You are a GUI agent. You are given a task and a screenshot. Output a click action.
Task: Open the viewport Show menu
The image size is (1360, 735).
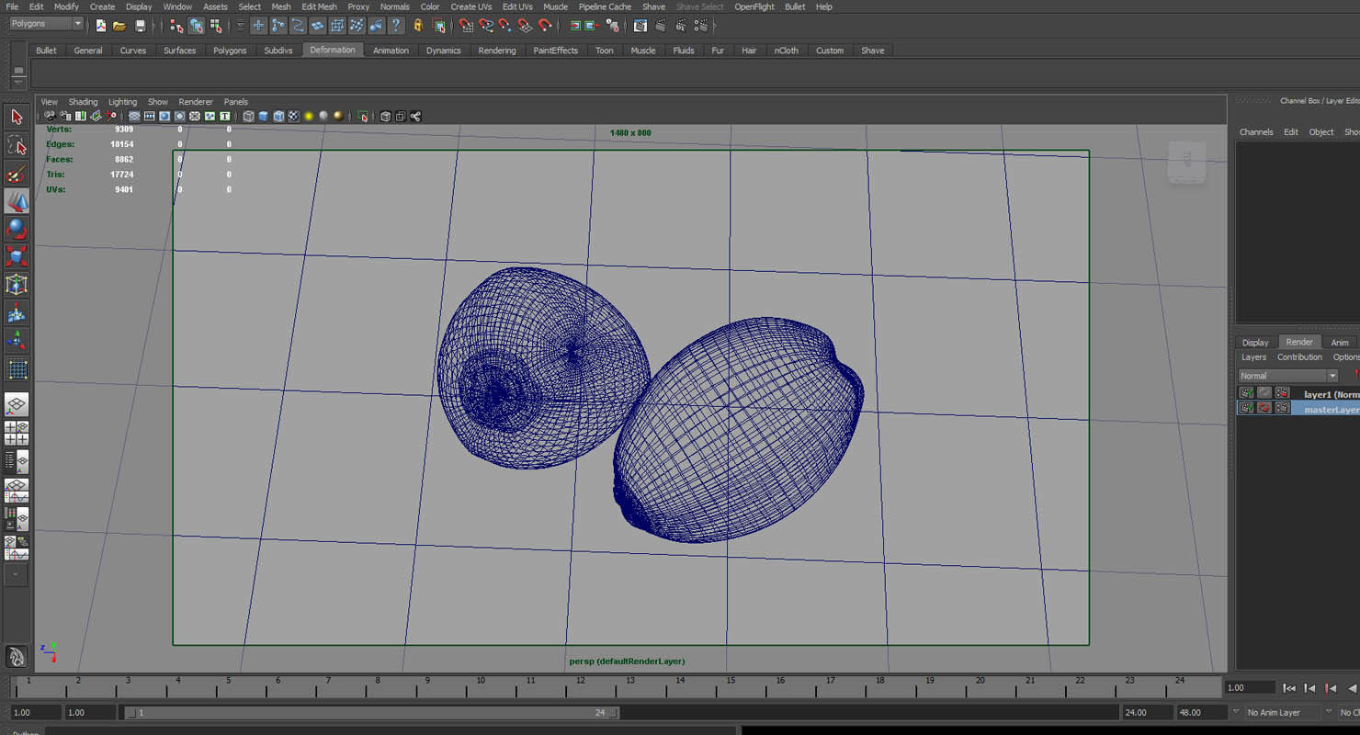click(158, 102)
